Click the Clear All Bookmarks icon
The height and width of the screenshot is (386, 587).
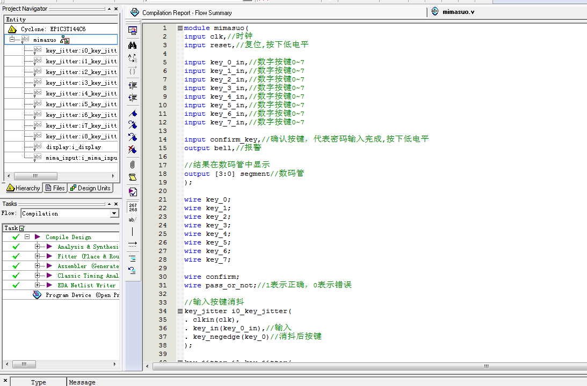point(133,150)
